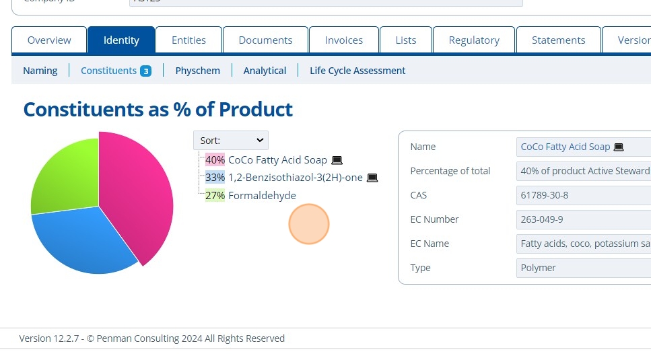Switch to the Overview tab
This screenshot has width=651, height=364.
(x=49, y=40)
